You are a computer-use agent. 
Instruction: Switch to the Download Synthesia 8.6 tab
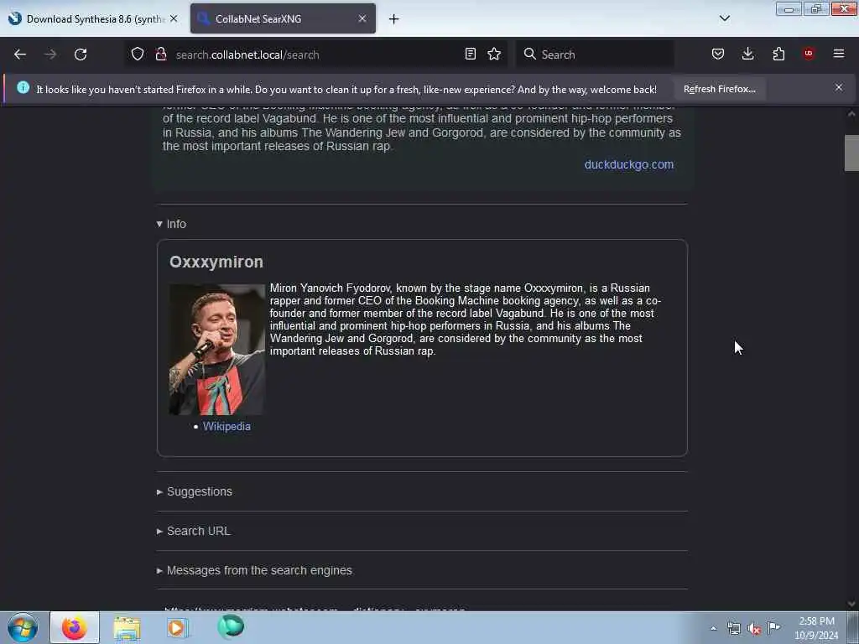(x=93, y=18)
